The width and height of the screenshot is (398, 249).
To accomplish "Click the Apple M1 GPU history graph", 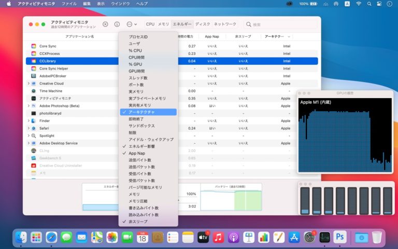I will [345, 135].
